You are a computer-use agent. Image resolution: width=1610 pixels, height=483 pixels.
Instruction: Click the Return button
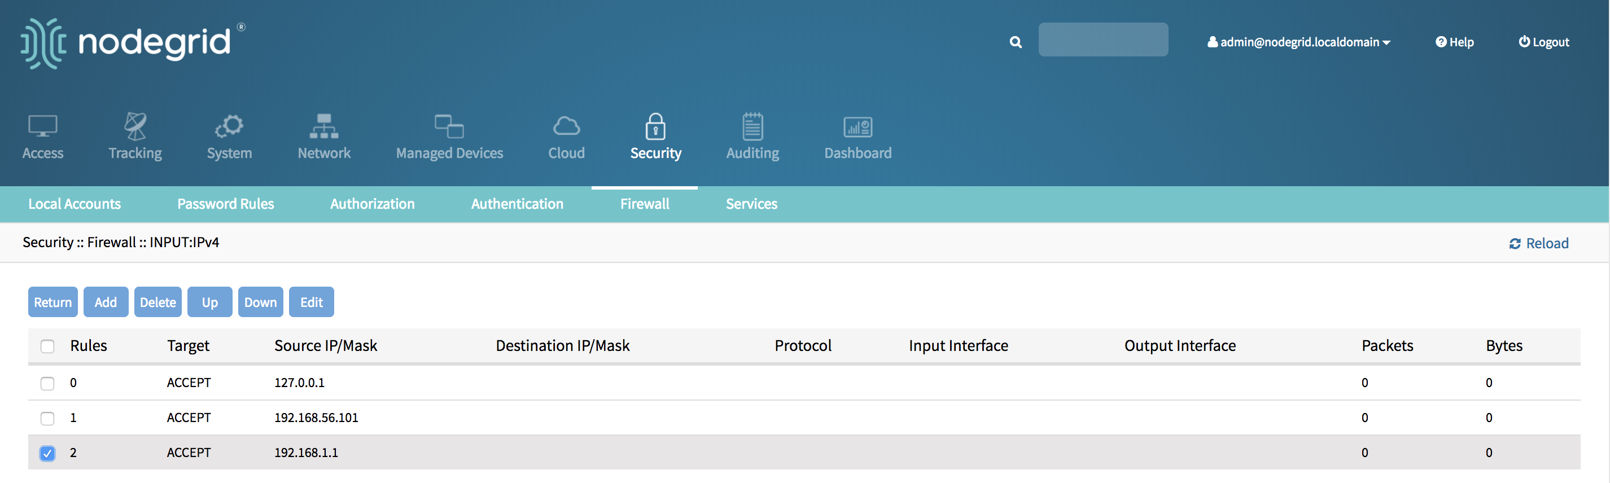pyautogui.click(x=53, y=302)
